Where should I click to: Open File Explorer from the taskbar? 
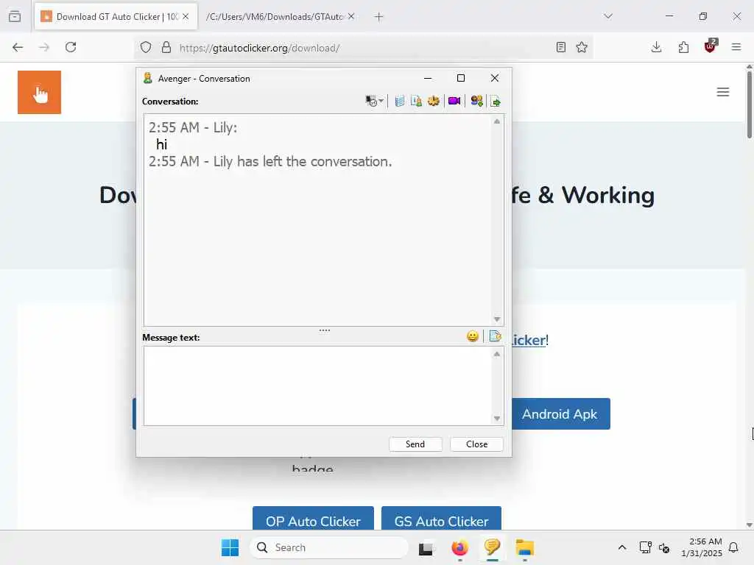[x=524, y=547]
